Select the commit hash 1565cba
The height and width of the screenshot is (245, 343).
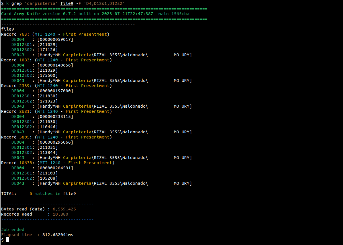[180, 14]
